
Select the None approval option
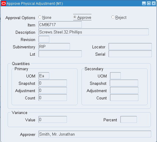point(40,17)
